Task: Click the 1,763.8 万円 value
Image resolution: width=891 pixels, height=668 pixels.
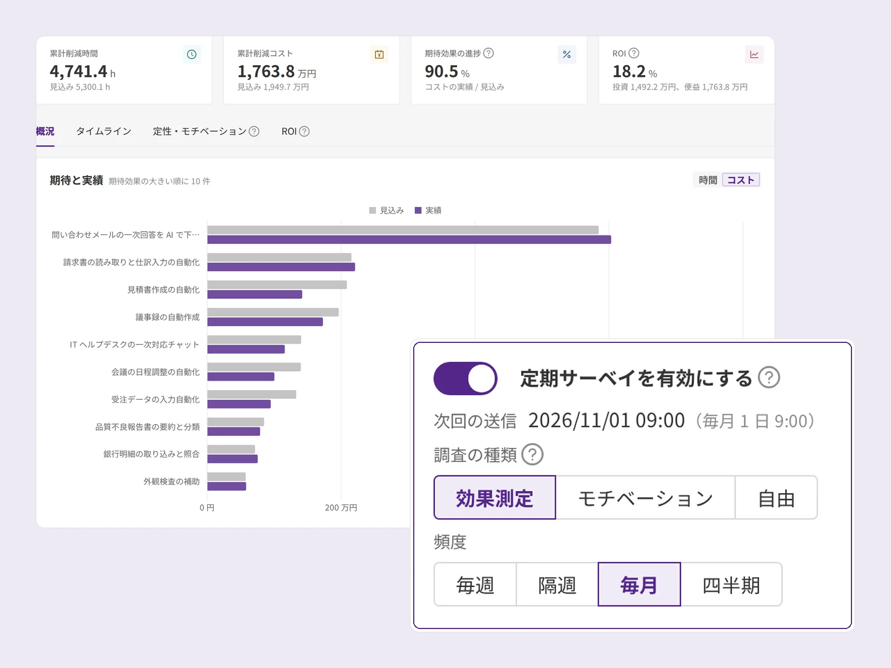Action: tap(277, 71)
